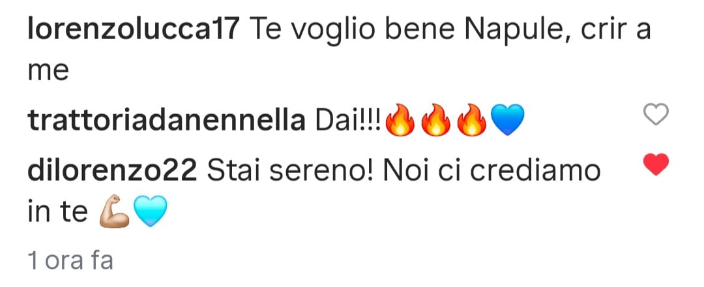
Task: Open the dilorenzo22 profile
Action: click(112, 171)
